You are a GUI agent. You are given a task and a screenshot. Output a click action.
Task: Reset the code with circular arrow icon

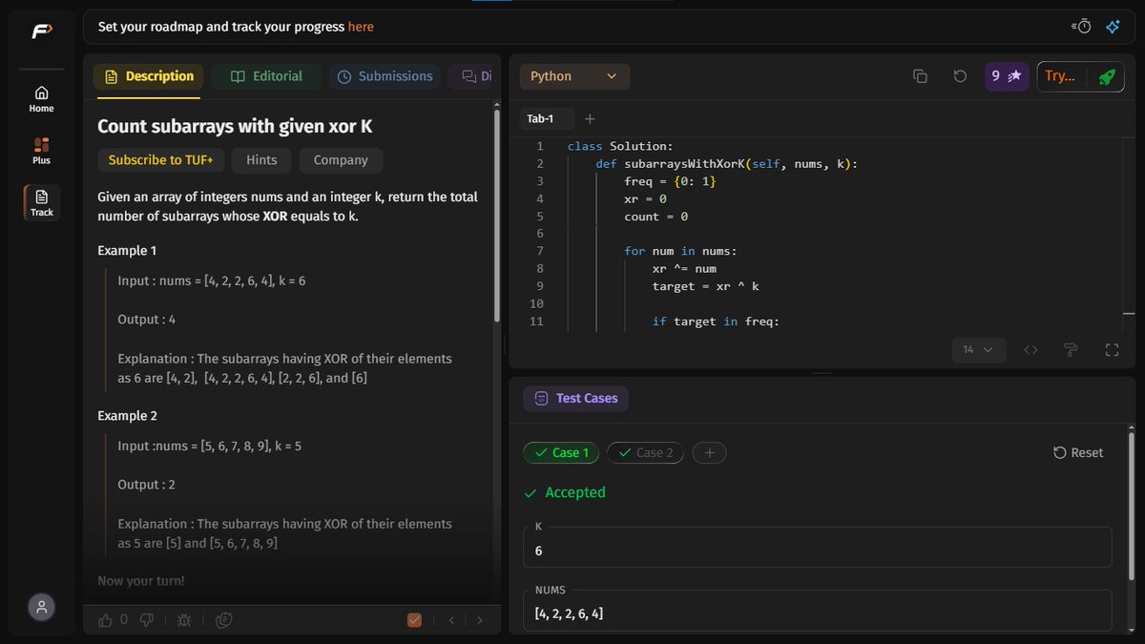960,76
